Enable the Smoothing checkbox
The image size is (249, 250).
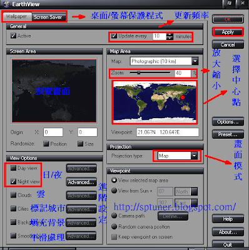click(13, 236)
